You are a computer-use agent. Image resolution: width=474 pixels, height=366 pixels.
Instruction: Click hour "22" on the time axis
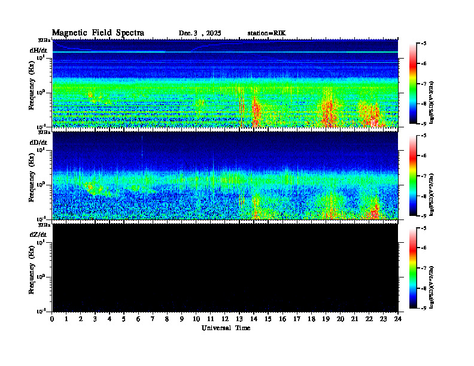coord(369,319)
